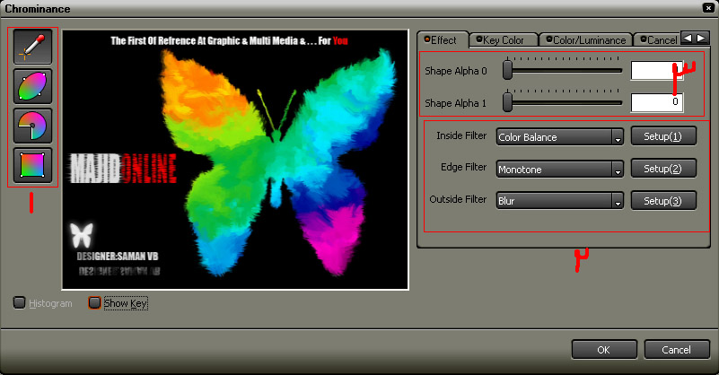719x375 pixels.
Task: Switch to the Cancel tab
Action: click(658, 40)
